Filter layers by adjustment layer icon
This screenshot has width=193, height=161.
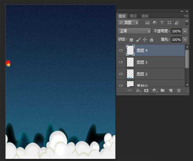tap(155, 23)
